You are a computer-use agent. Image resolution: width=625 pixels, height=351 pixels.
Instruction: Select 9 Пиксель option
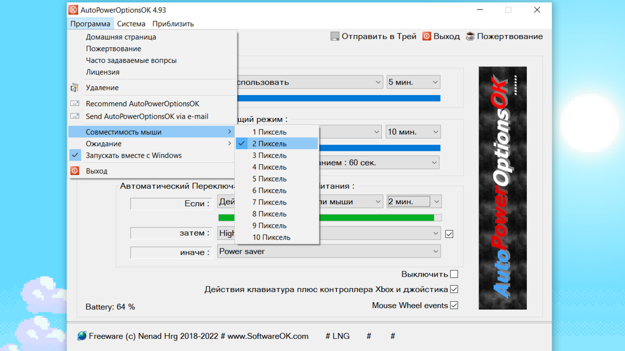(277, 226)
